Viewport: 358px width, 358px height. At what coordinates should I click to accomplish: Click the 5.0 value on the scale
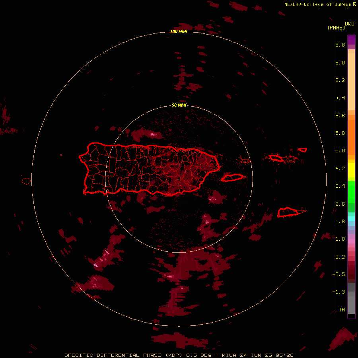(x=340, y=151)
